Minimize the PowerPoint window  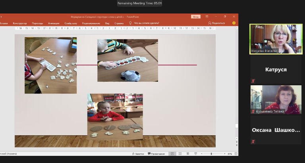pos(216,17)
